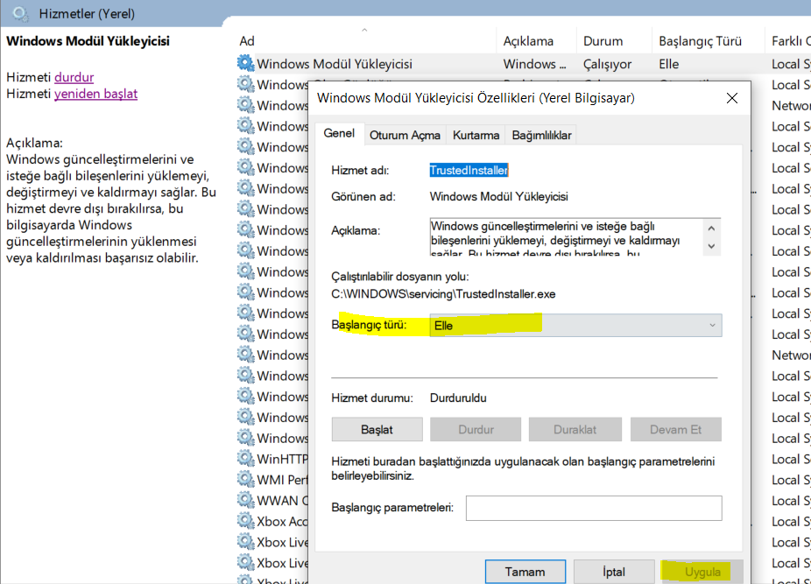The height and width of the screenshot is (584, 811).
Task: Click the WMI Perf service gear icon
Action: [246, 479]
